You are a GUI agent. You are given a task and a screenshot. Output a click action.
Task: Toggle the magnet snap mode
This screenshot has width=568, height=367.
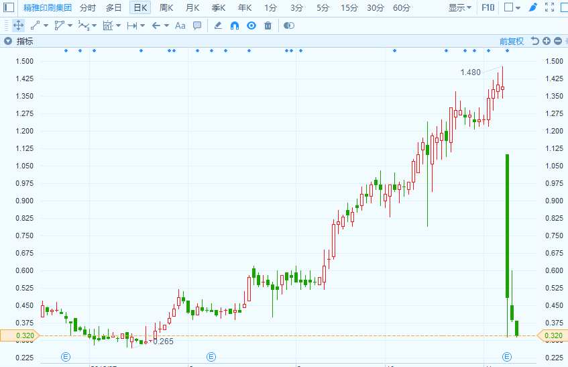(234, 25)
